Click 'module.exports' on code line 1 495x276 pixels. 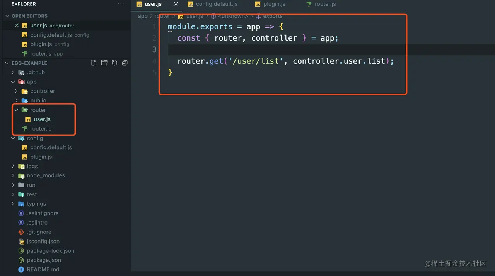(200, 27)
